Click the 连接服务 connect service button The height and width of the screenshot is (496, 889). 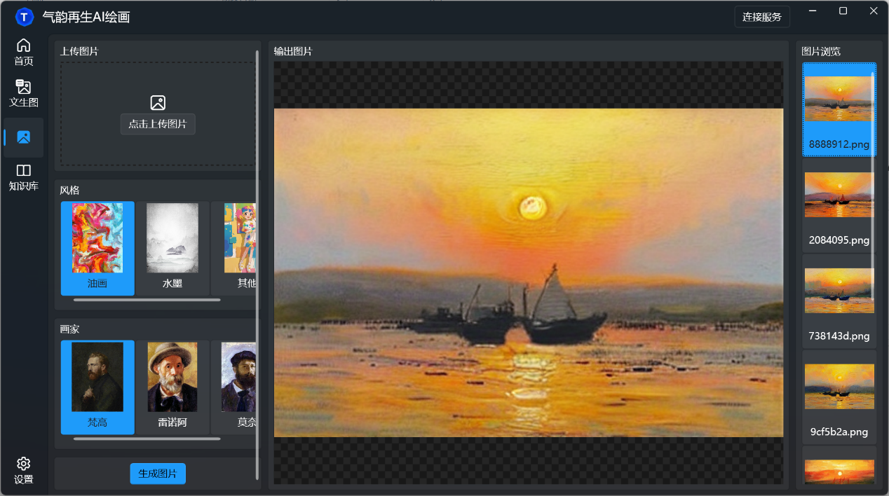pos(761,17)
